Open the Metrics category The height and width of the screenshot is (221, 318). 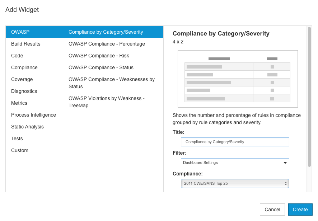tap(34, 103)
